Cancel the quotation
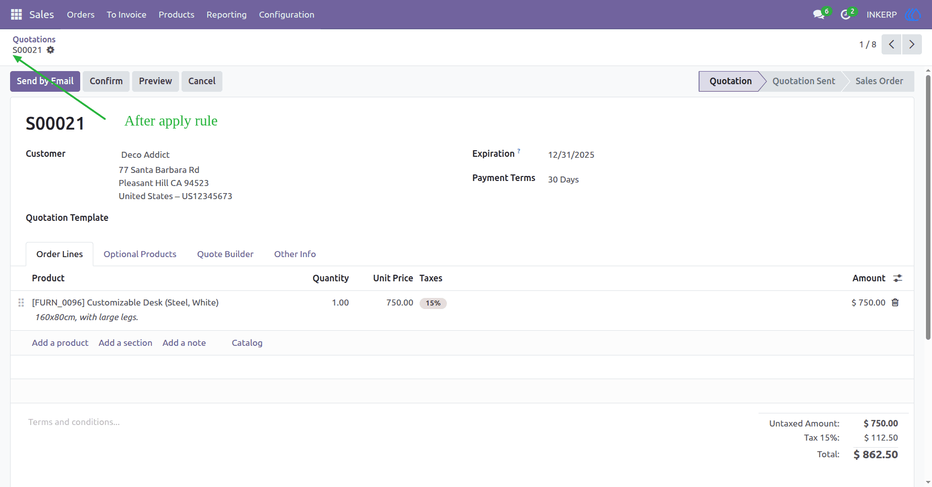The height and width of the screenshot is (487, 932). [202, 81]
